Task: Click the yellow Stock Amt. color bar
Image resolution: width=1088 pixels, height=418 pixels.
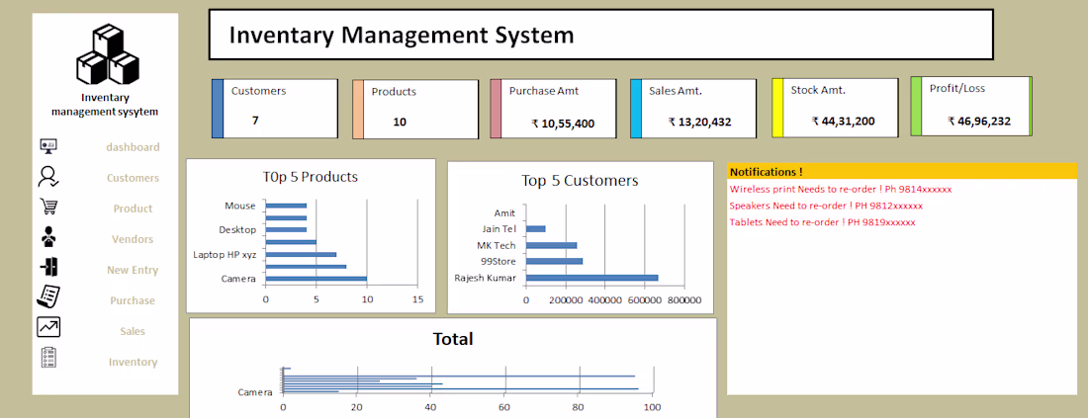Action: pyautogui.click(x=777, y=108)
